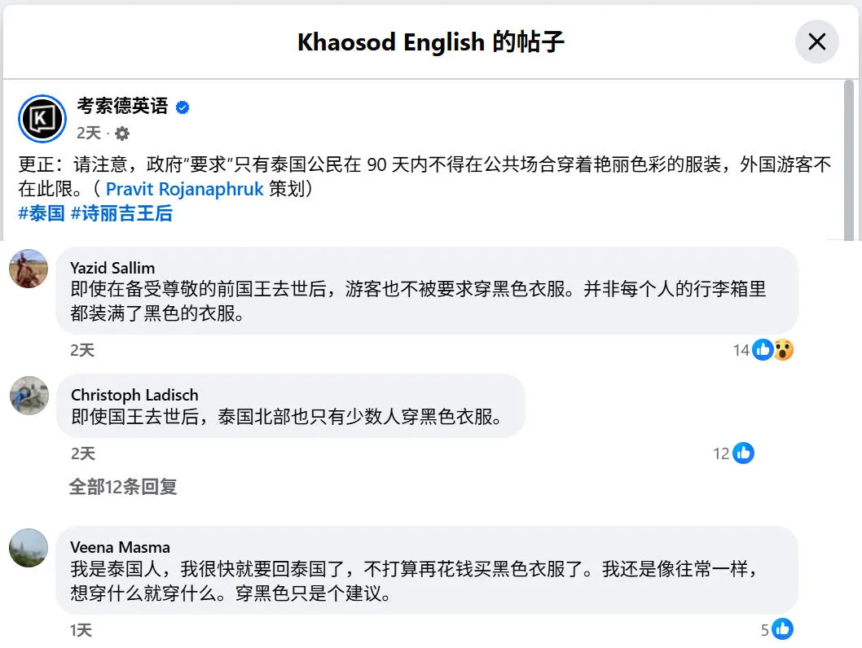Click the #泰国 hashtag
The height and width of the screenshot is (648, 862).
tap(41, 213)
